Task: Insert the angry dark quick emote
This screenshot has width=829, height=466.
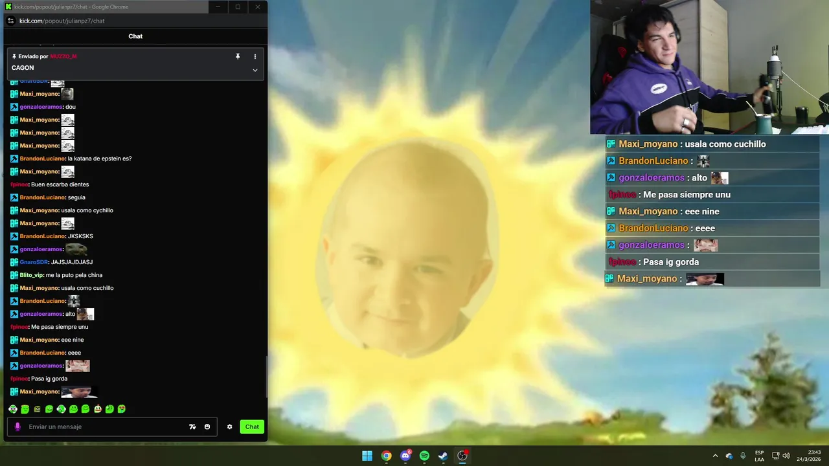Action: pos(37,409)
